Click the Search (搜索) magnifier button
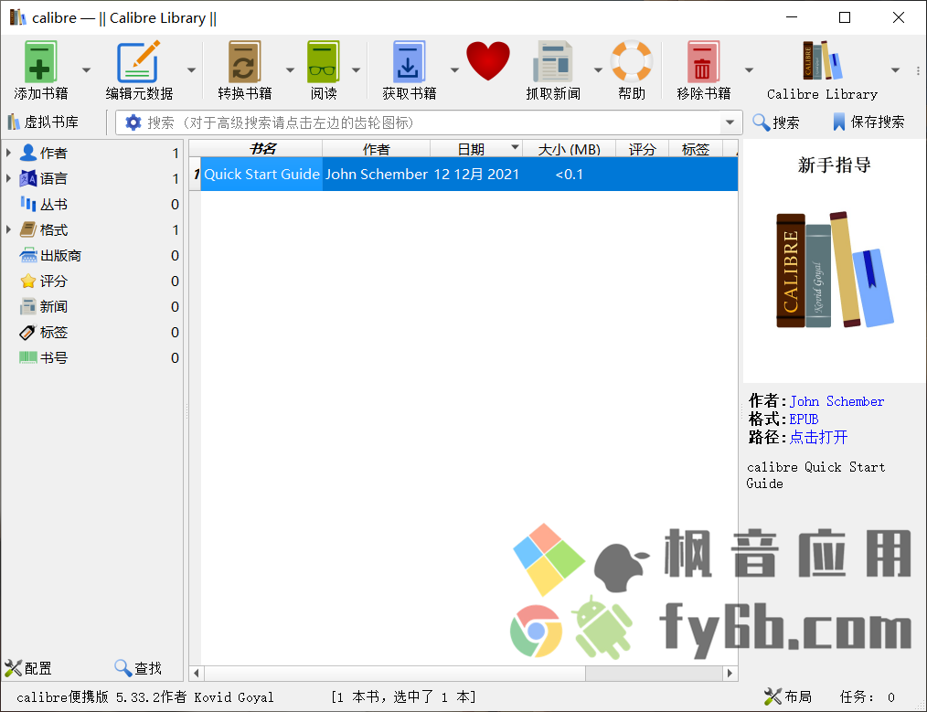The image size is (927, 712). click(775, 122)
